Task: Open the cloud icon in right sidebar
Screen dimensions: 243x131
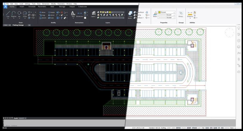Action: click(x=239, y=72)
